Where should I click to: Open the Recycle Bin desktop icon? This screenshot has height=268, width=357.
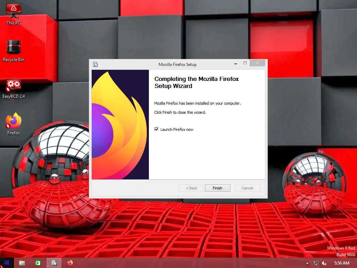[14, 51]
